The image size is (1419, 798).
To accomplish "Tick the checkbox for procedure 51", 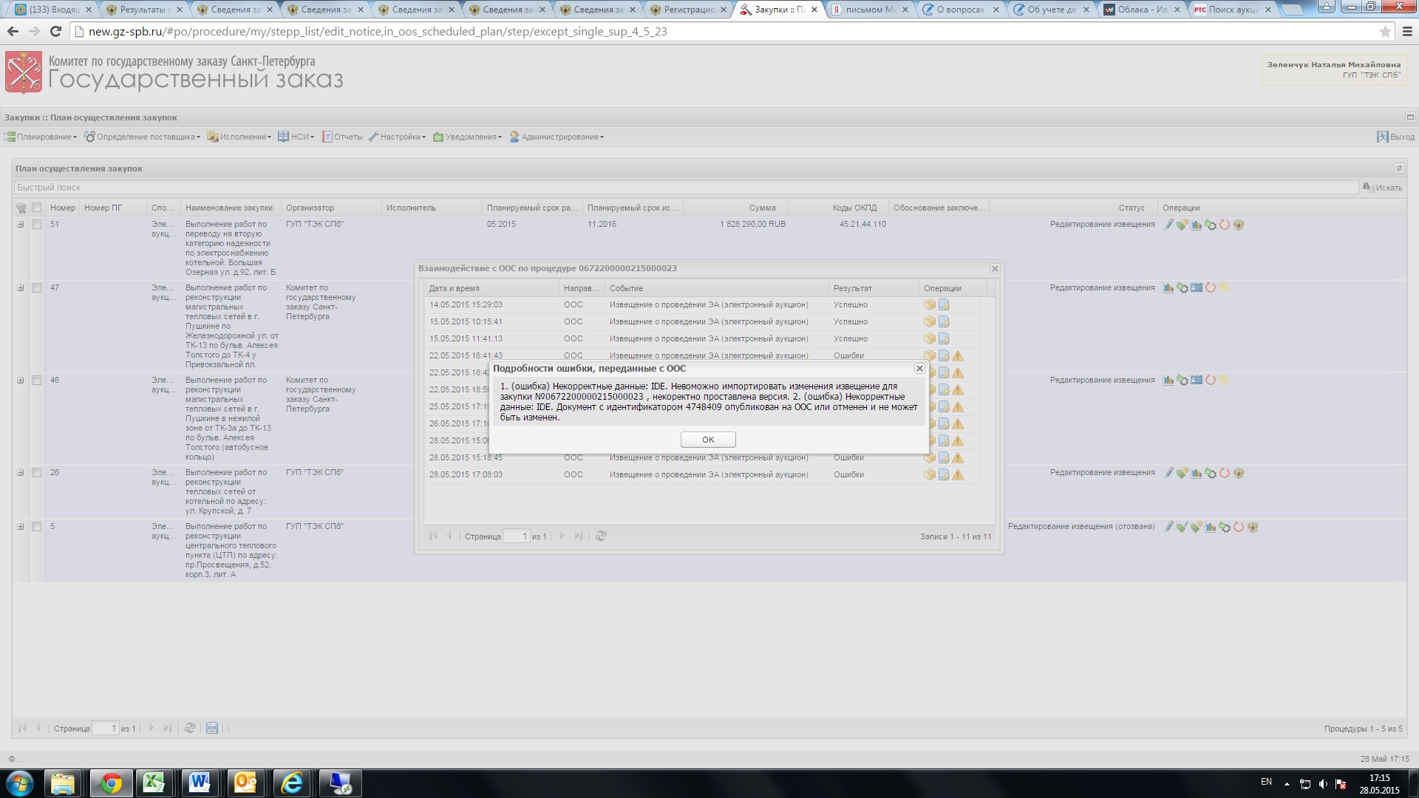I will click(x=36, y=225).
